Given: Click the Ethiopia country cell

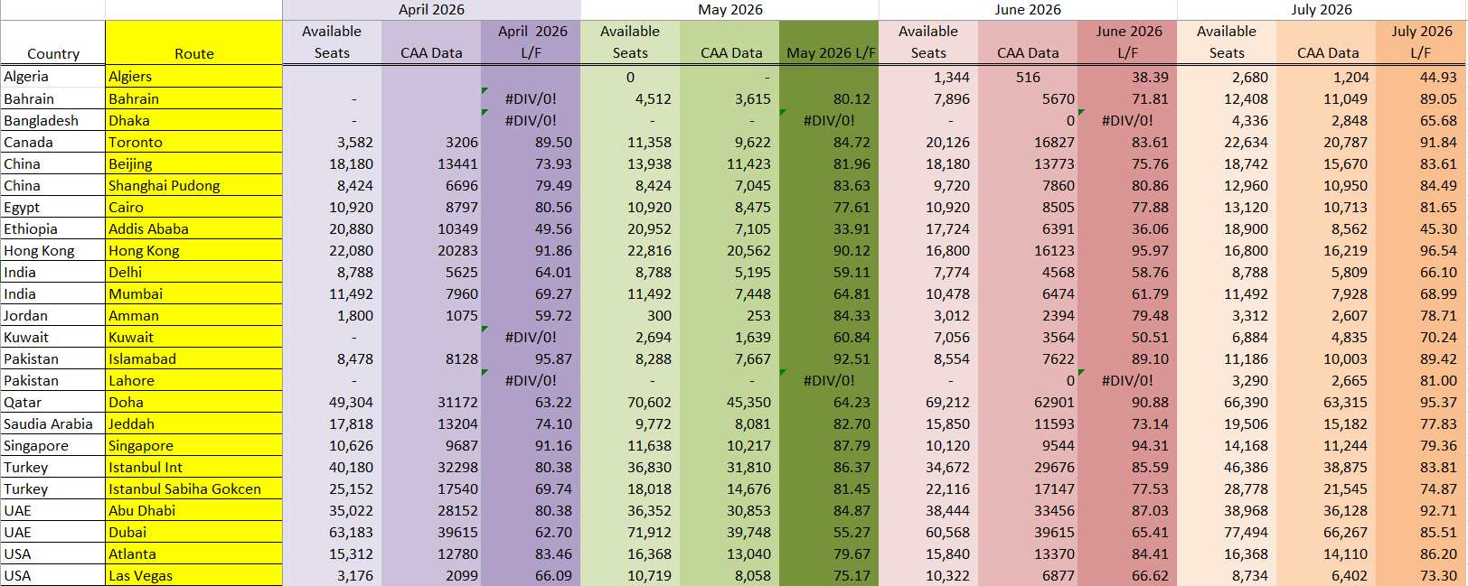Looking at the screenshot, I should tap(53, 228).
